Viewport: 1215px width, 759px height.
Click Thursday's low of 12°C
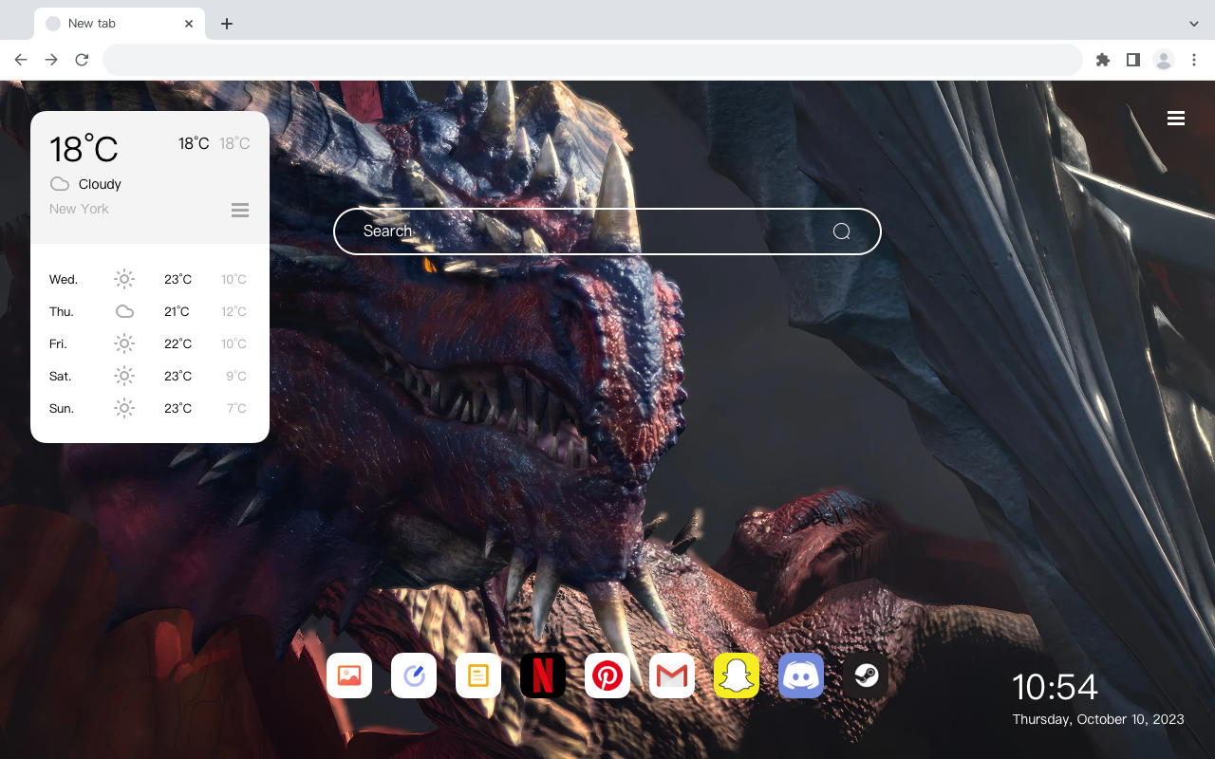point(234,311)
